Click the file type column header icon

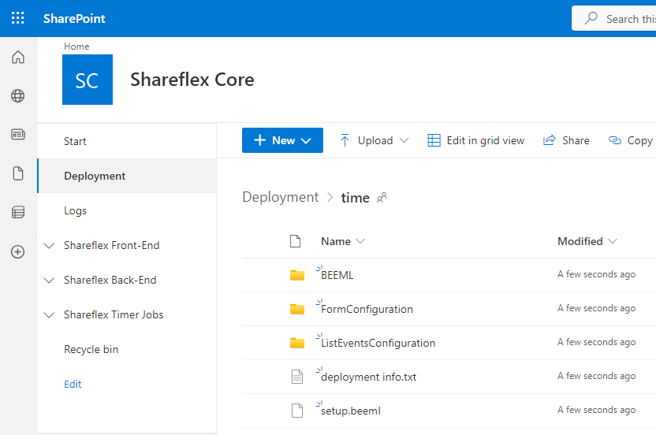[x=296, y=241]
